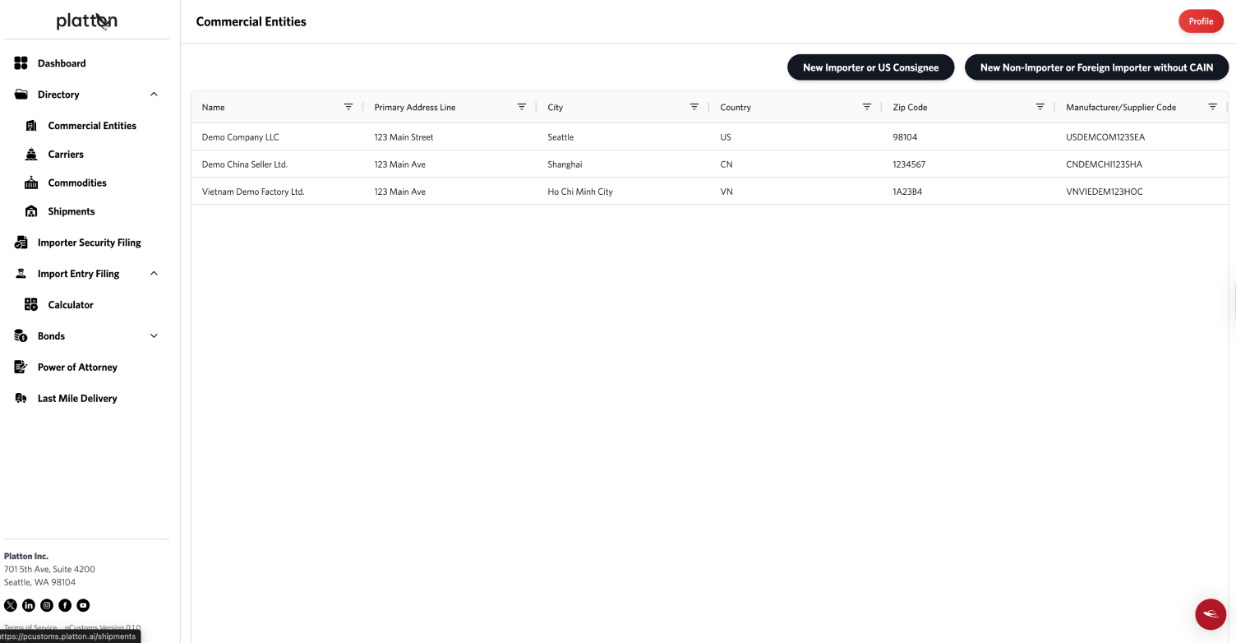
Task: Click the red Profile button
Action: coord(1201,21)
